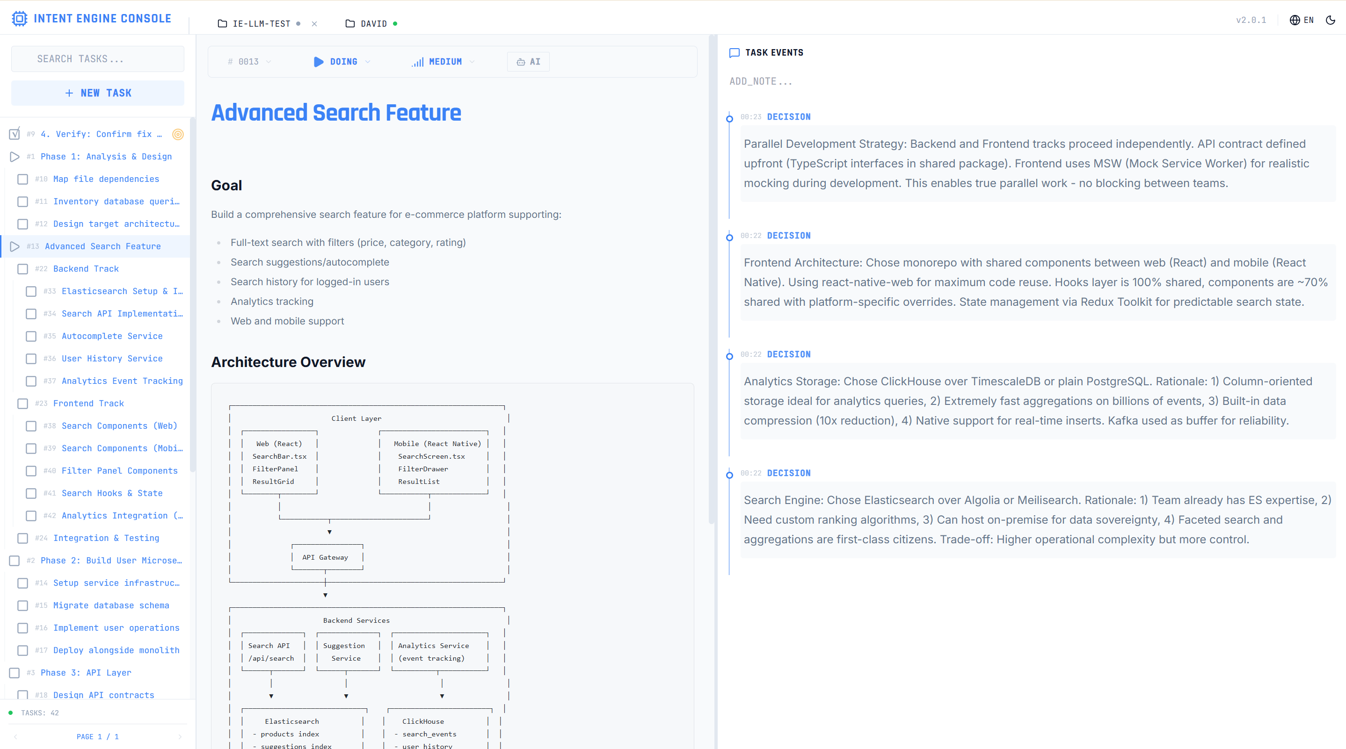
Task: Open the DOING status dropdown
Action: pyautogui.click(x=342, y=62)
